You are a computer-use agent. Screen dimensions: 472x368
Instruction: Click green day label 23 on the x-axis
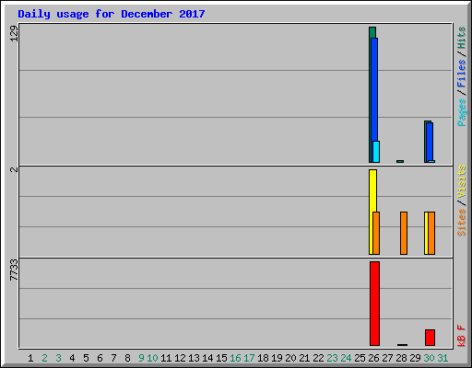pos(332,358)
